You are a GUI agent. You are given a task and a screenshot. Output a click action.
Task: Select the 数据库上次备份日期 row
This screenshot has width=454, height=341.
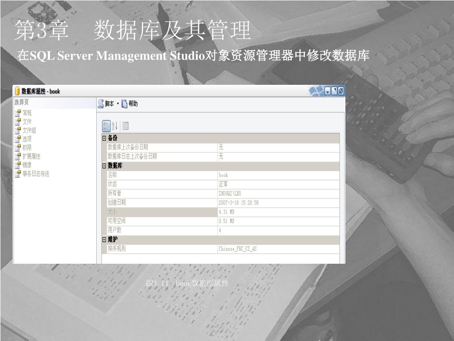[x=223, y=147]
